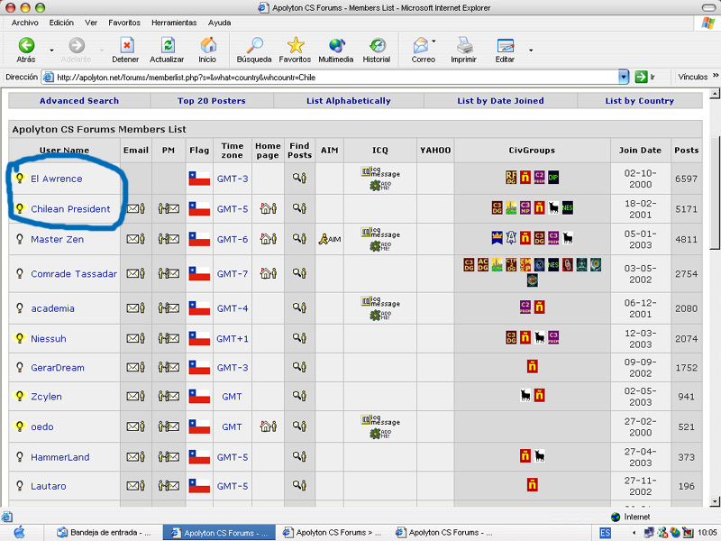The height and width of the screenshot is (541, 721).
Task: Open the Herramientas menu
Action: point(176,22)
